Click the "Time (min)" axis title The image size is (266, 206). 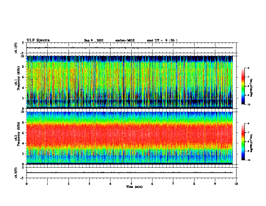(134, 187)
